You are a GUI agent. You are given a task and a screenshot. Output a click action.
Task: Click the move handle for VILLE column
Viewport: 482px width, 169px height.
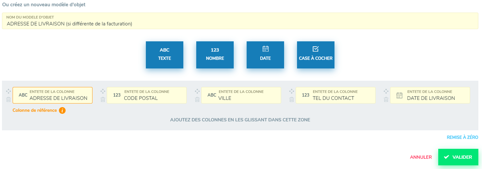coord(197,91)
